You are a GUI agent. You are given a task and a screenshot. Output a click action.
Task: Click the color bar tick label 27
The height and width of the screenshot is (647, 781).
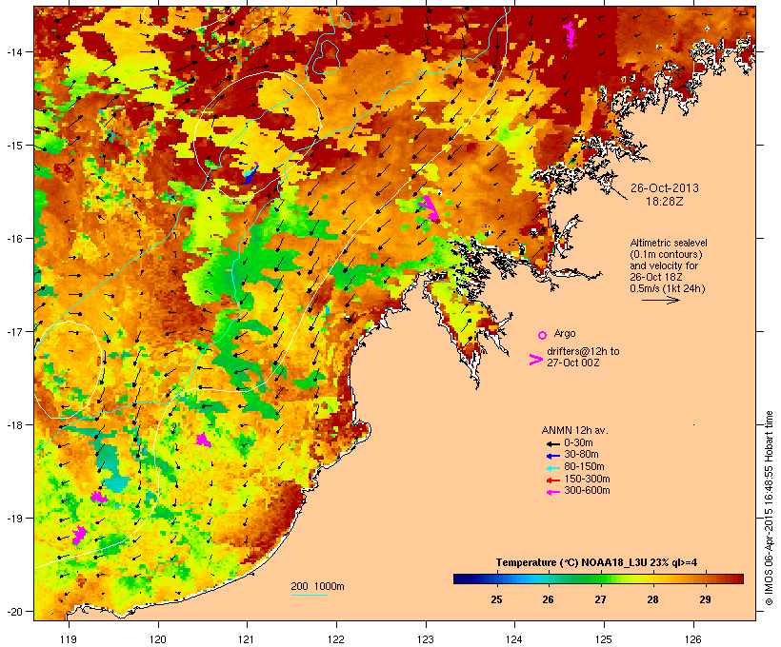coord(600,599)
